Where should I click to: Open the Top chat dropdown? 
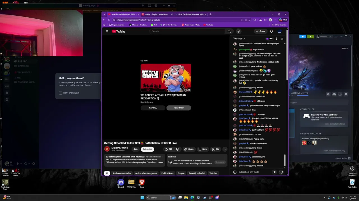239,39
